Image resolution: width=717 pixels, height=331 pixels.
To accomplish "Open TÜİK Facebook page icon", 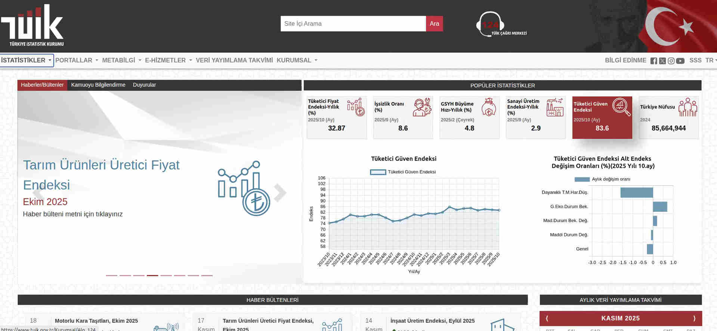I will click(653, 61).
